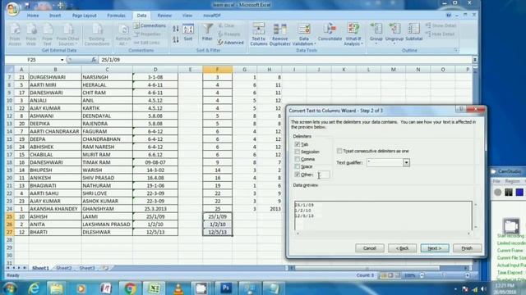
Task: Click CamStudio grey record circle
Action: click(x=498, y=192)
